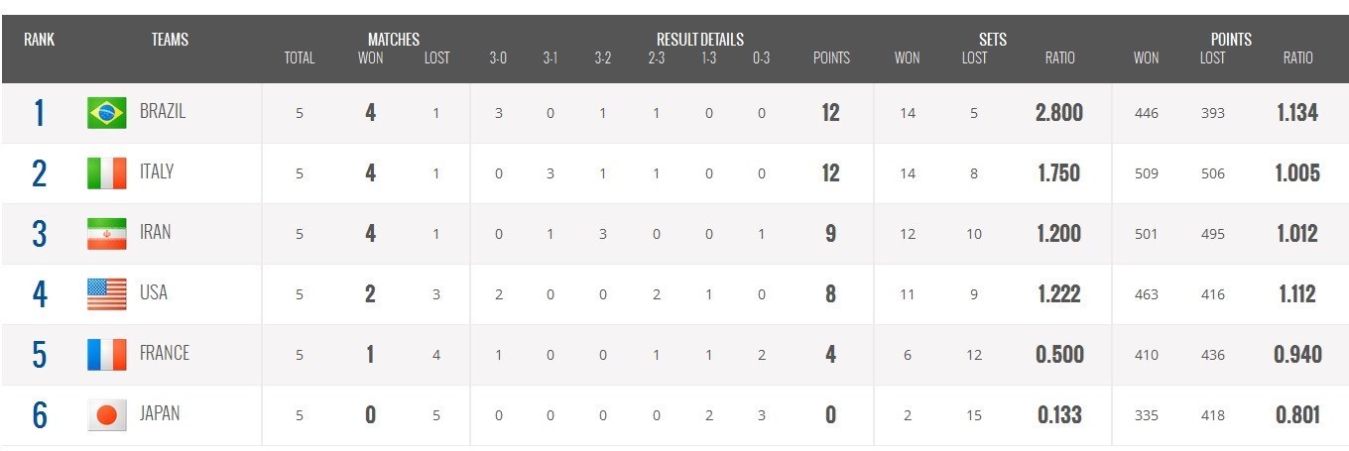Click matches TOTAL column header
1349x451 pixels.
tap(300, 57)
